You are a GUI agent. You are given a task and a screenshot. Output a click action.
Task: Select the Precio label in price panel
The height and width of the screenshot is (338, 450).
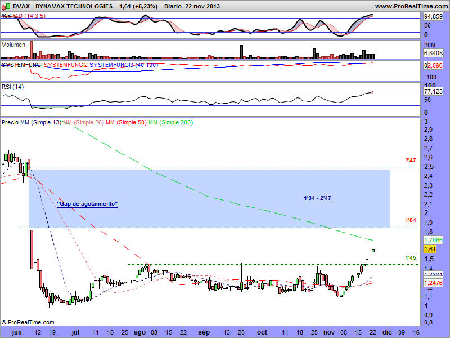(x=10, y=122)
